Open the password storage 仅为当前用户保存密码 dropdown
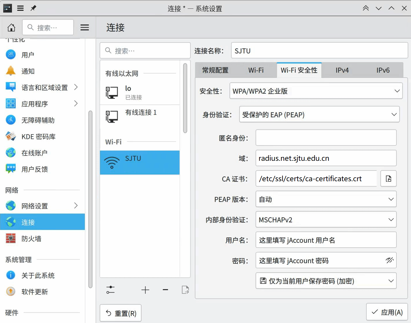The image size is (411, 323). [x=326, y=281]
